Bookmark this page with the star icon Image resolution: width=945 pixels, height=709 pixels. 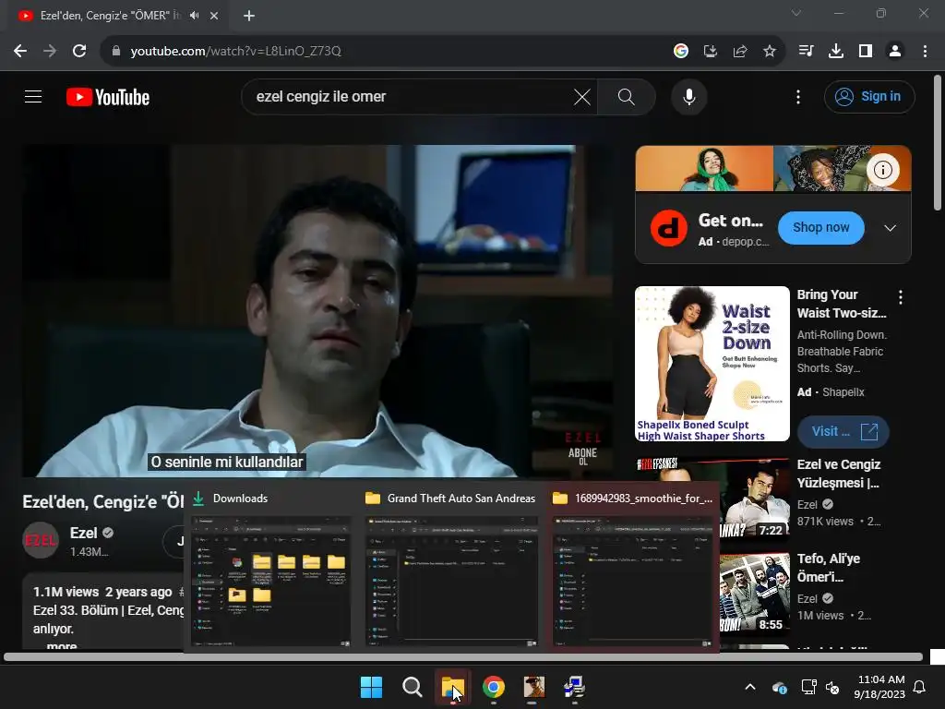click(x=770, y=51)
